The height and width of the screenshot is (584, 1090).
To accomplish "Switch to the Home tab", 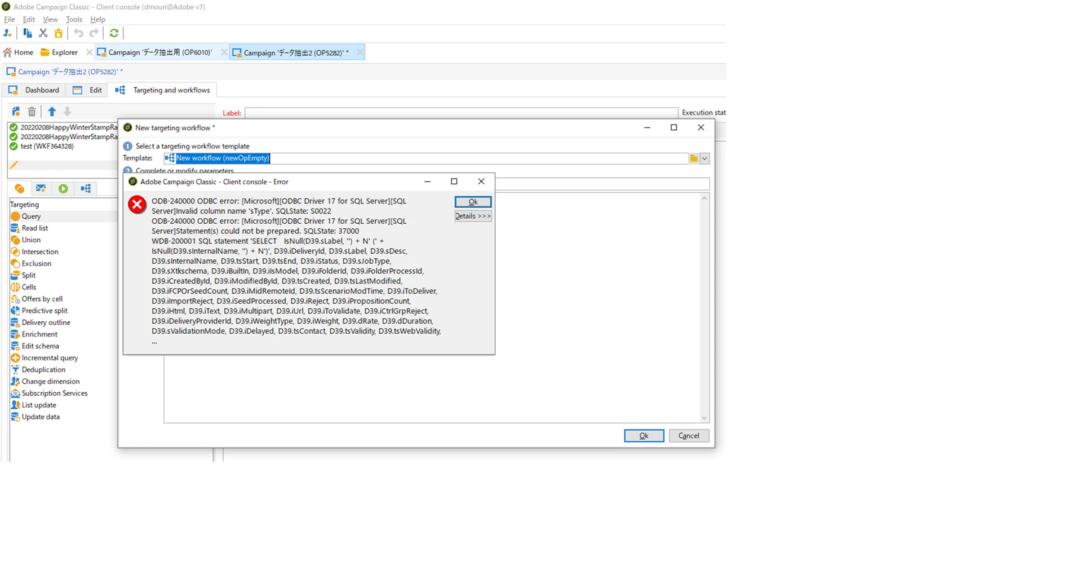I will [x=18, y=52].
